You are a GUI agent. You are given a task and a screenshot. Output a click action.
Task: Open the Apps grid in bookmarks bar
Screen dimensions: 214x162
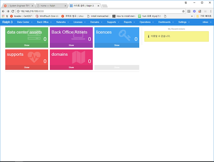point(3,16)
